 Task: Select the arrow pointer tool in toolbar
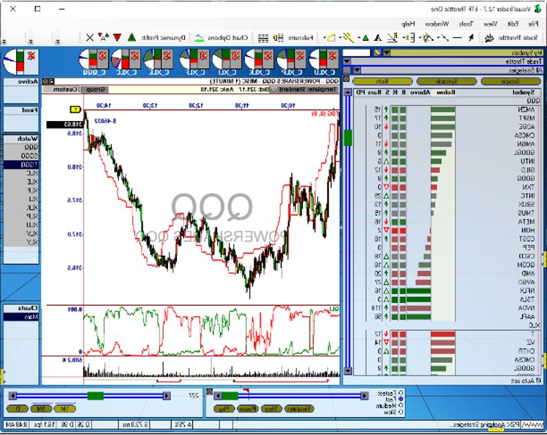pyautogui.click(x=471, y=37)
